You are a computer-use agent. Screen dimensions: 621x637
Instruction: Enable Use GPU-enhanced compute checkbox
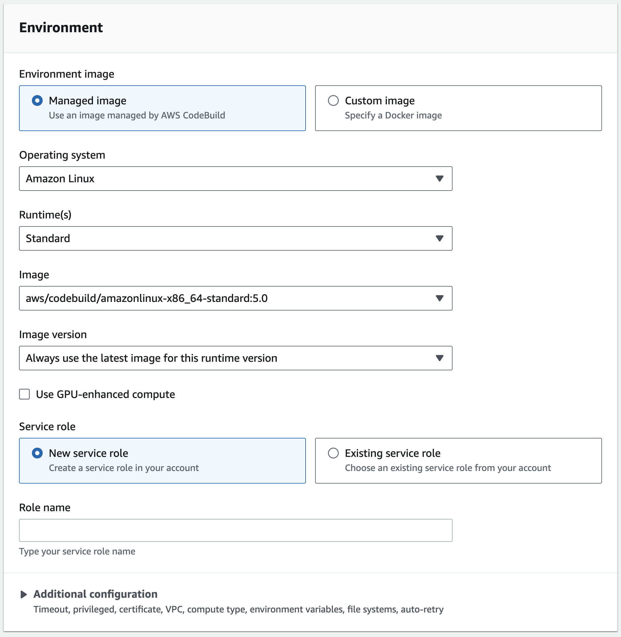click(x=25, y=394)
